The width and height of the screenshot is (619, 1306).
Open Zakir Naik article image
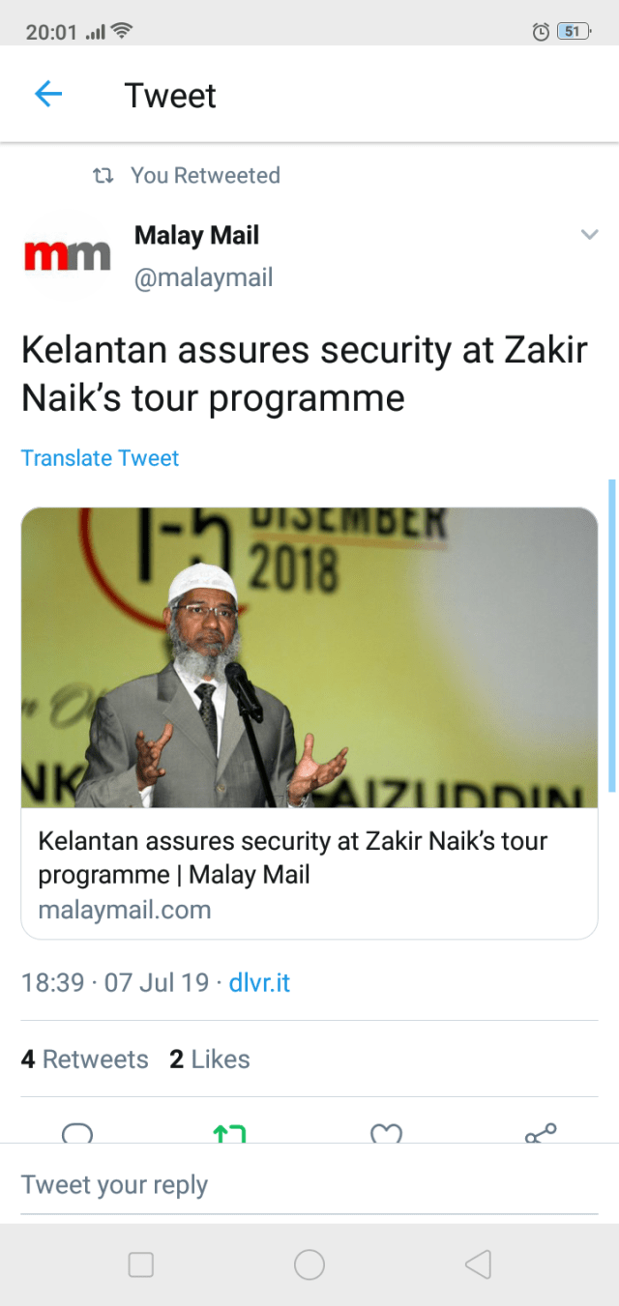click(x=309, y=657)
